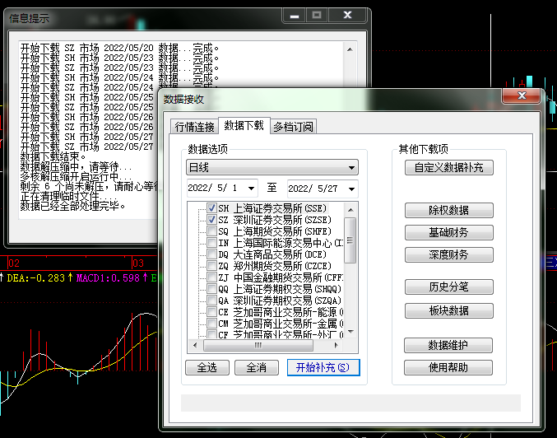The image size is (557, 438).
Task: Click the 02 month timeline marker
Action: click(13, 263)
